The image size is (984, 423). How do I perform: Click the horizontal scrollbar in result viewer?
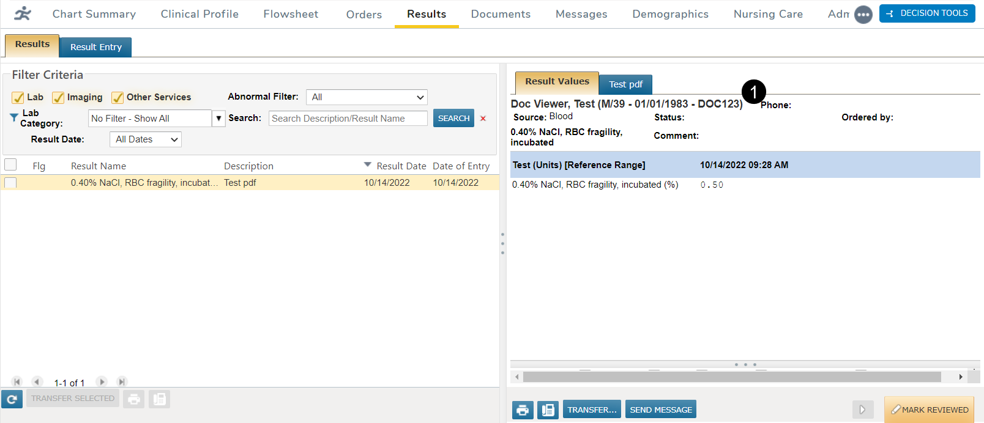pos(731,377)
